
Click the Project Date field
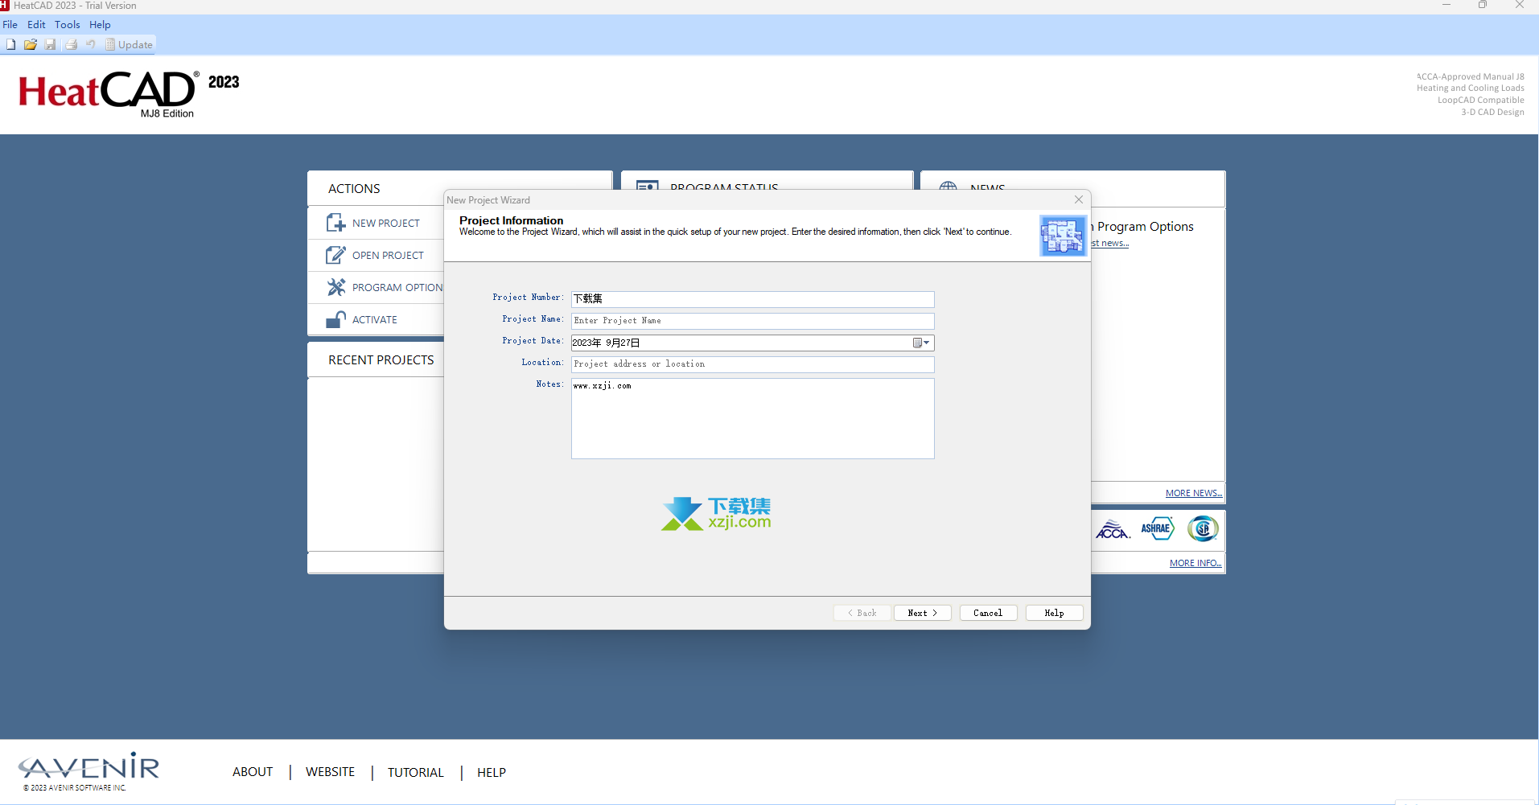tap(752, 343)
